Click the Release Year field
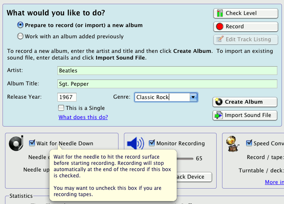The width and height of the screenshot is (284, 204). tap(67, 97)
